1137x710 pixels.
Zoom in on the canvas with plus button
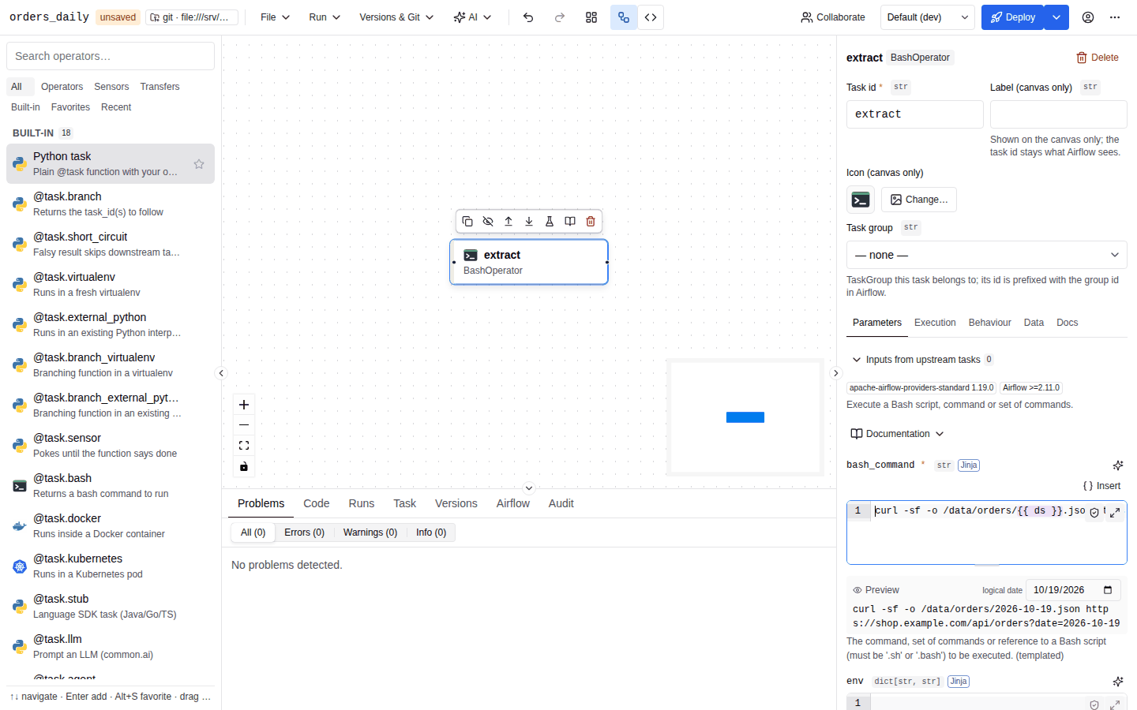click(244, 405)
